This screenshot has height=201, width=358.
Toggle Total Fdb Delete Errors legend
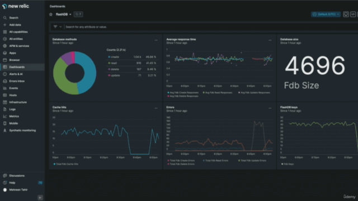[181, 164]
